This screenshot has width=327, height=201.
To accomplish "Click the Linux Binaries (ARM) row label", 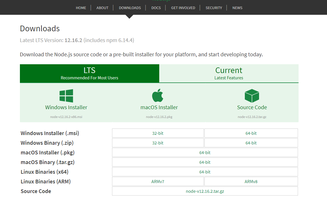I will pyautogui.click(x=46, y=181).
